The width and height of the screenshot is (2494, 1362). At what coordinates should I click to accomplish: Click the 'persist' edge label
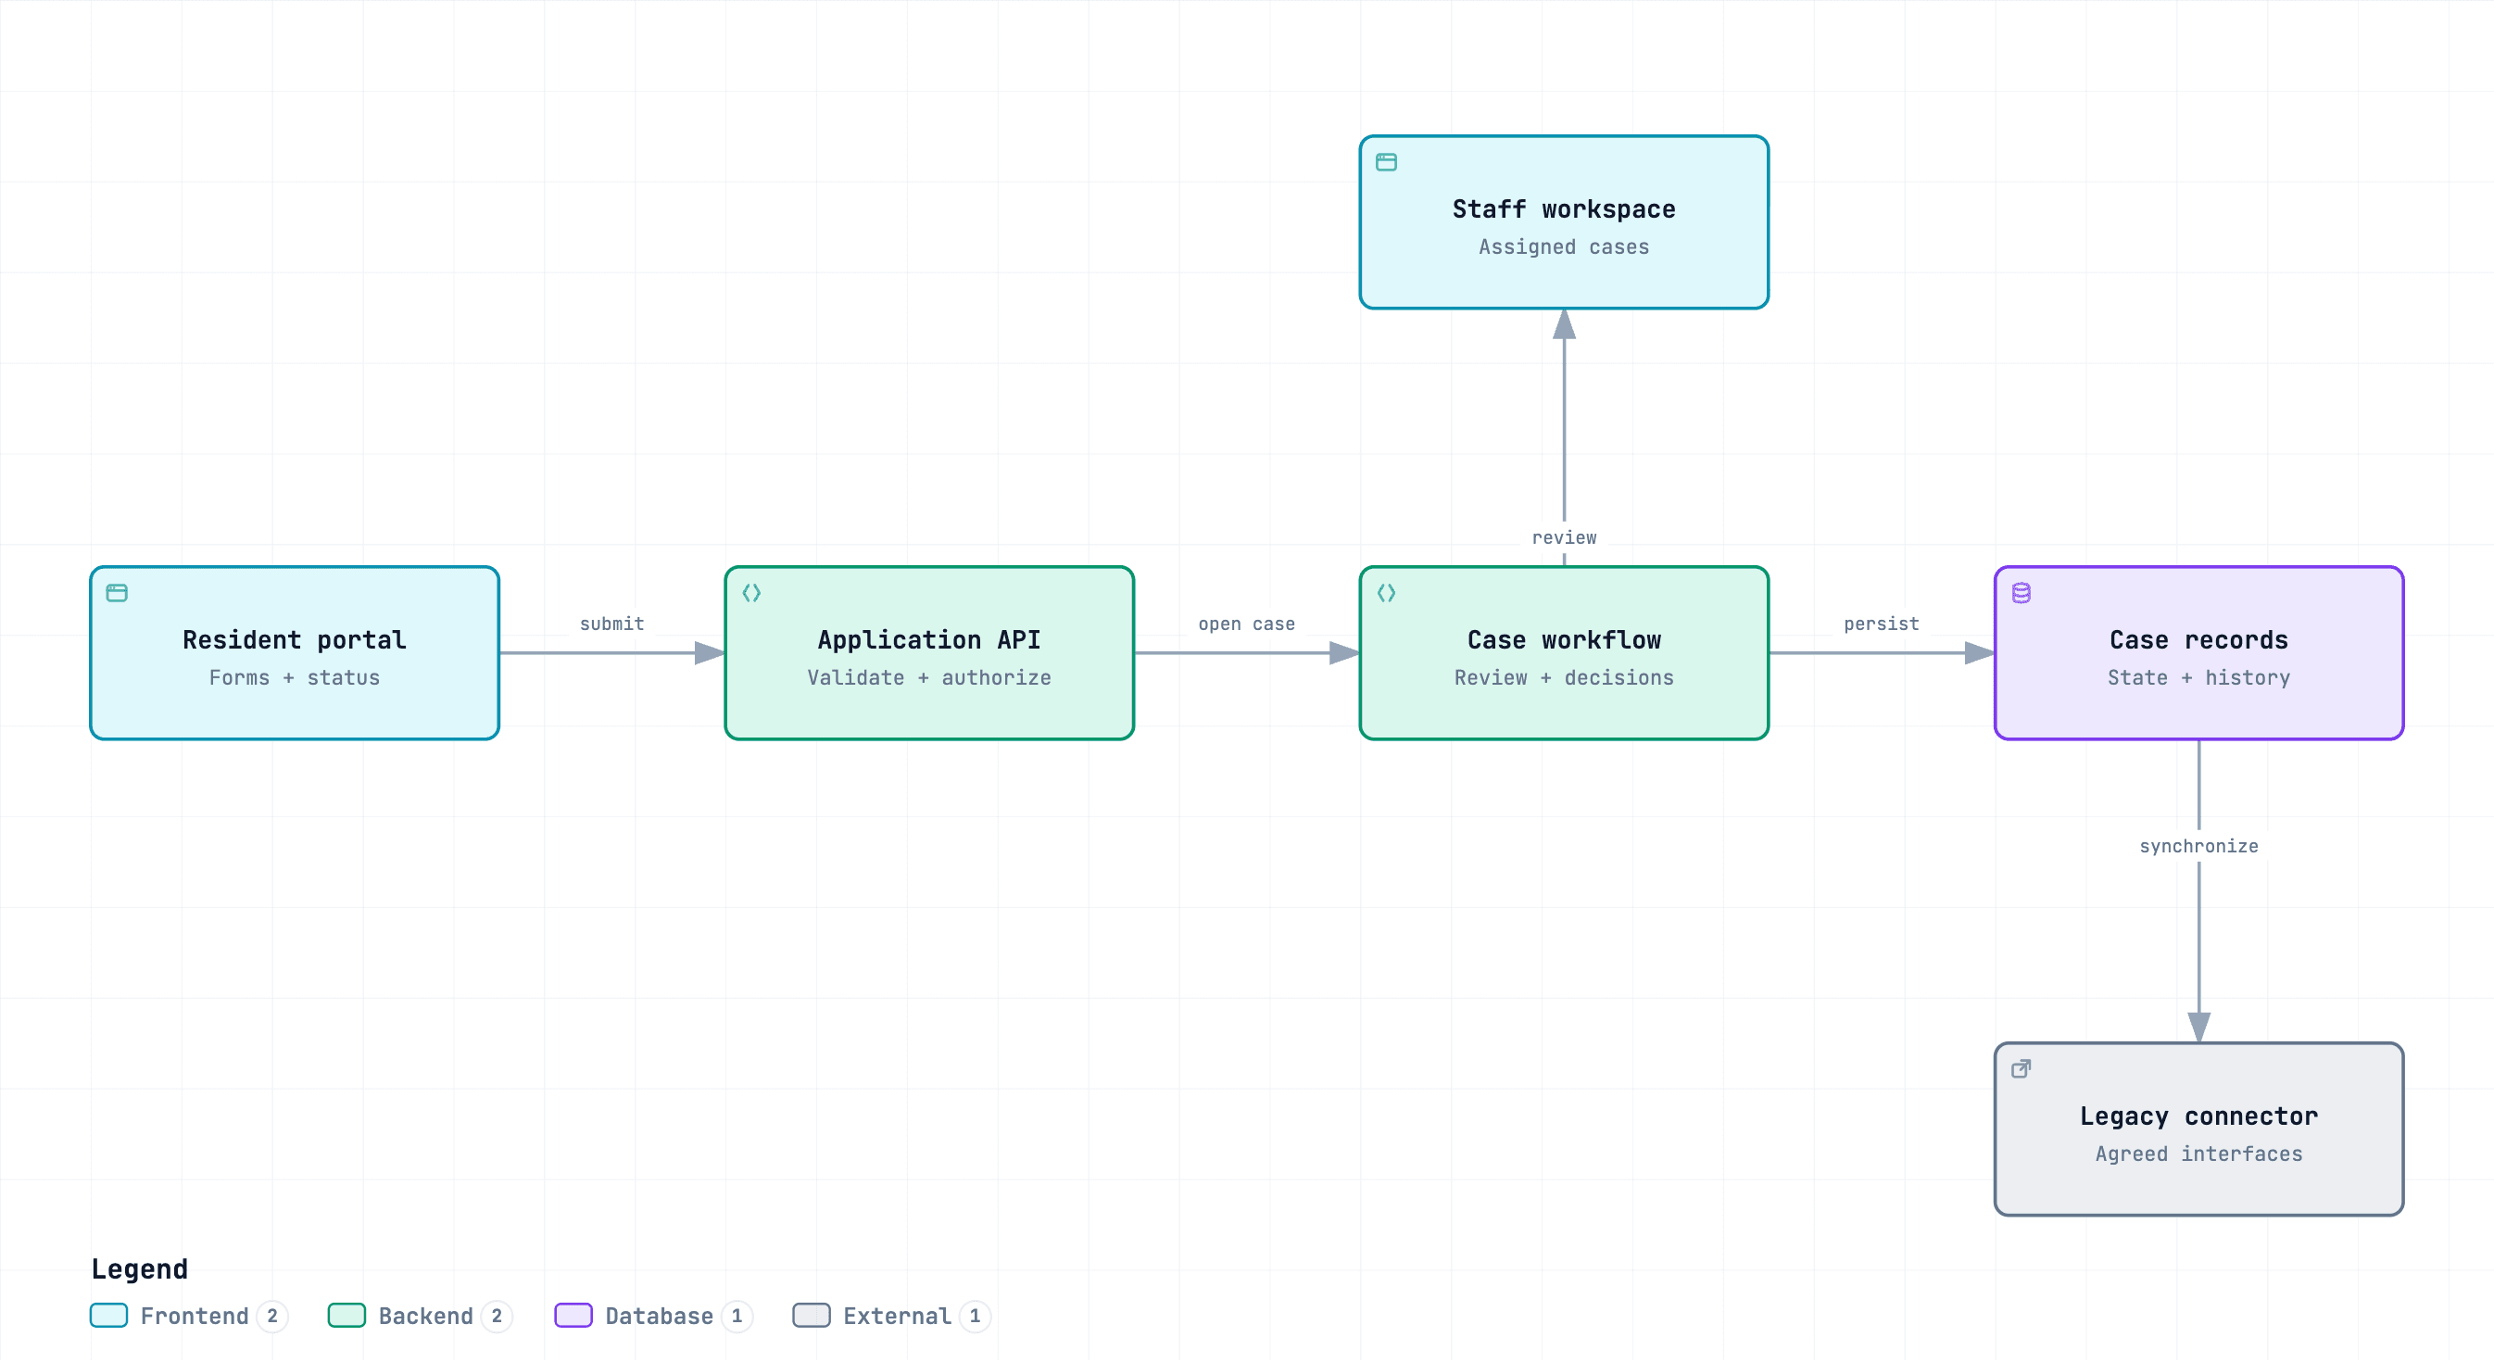click(x=1883, y=624)
